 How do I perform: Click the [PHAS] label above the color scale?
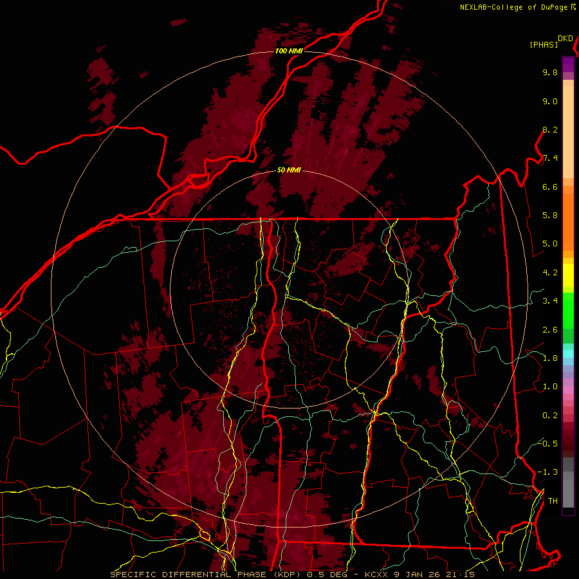pos(544,45)
